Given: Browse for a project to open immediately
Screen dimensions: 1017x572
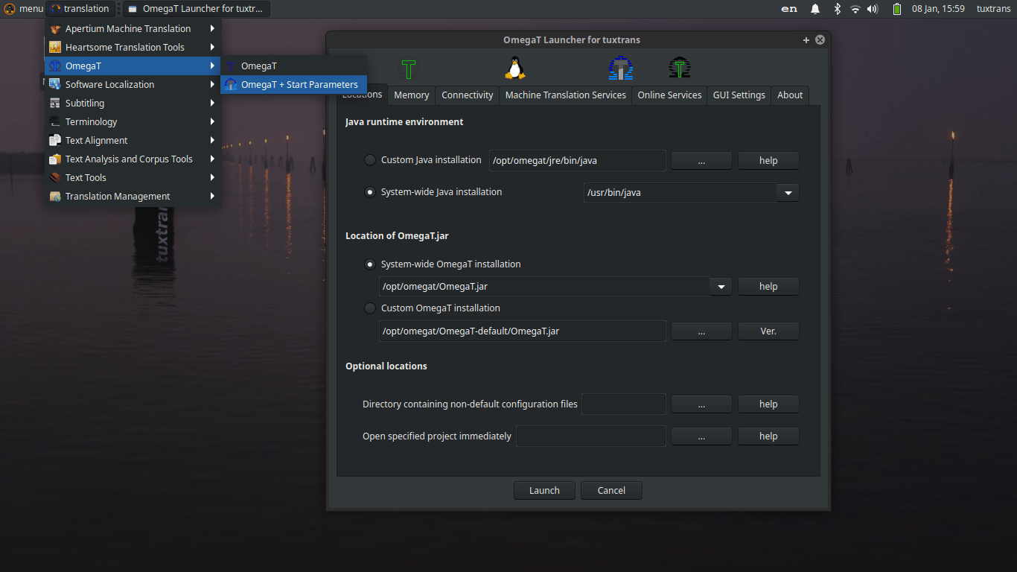Looking at the screenshot, I should pyautogui.click(x=702, y=436).
